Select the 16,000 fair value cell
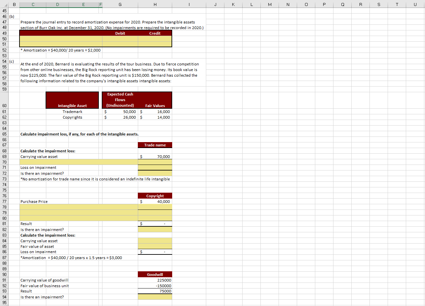 (155, 112)
